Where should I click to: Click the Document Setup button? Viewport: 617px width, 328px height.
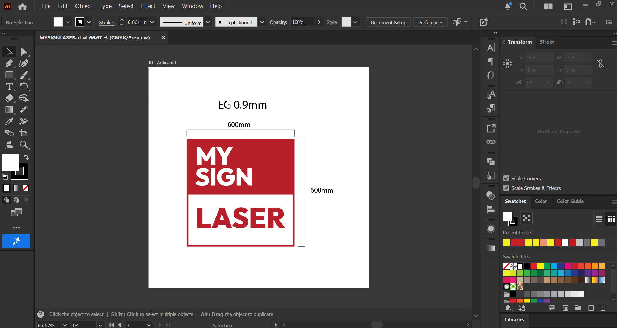pyautogui.click(x=388, y=22)
